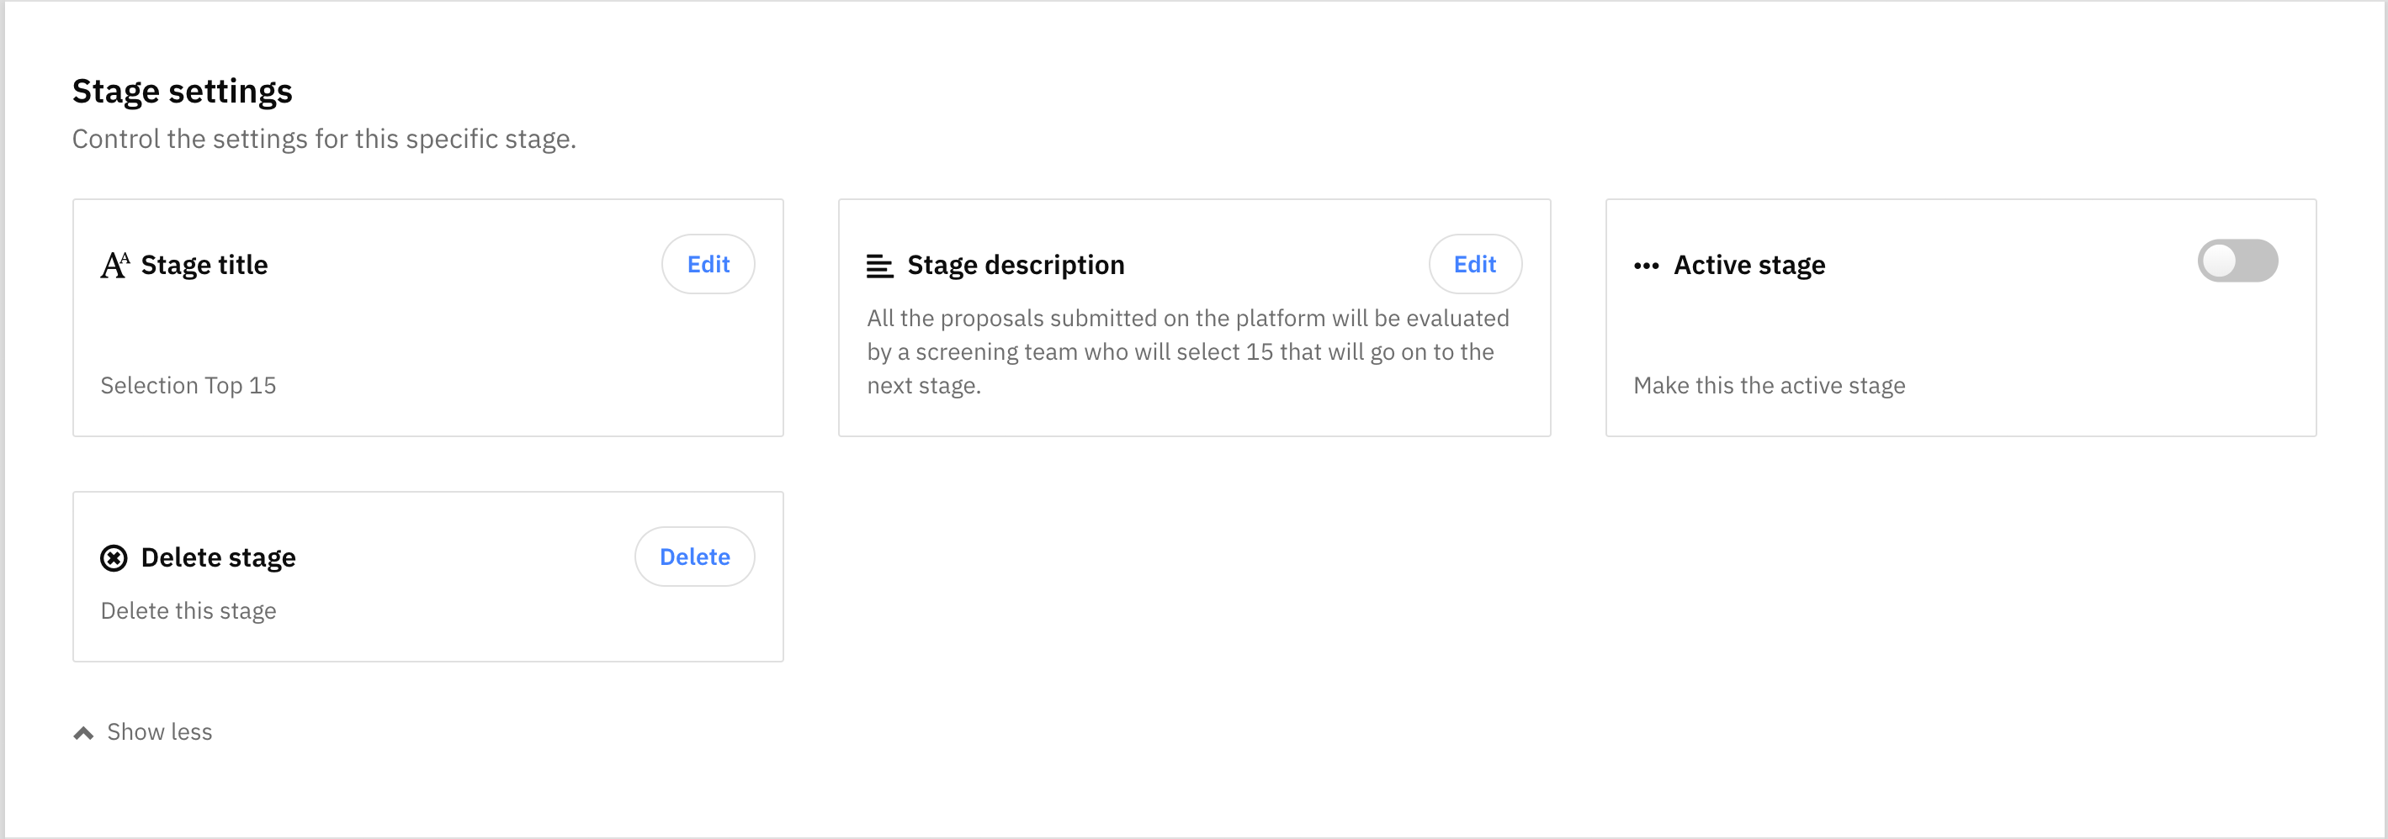
Task: Click the 'Stage title' card heading
Action: click(204, 265)
